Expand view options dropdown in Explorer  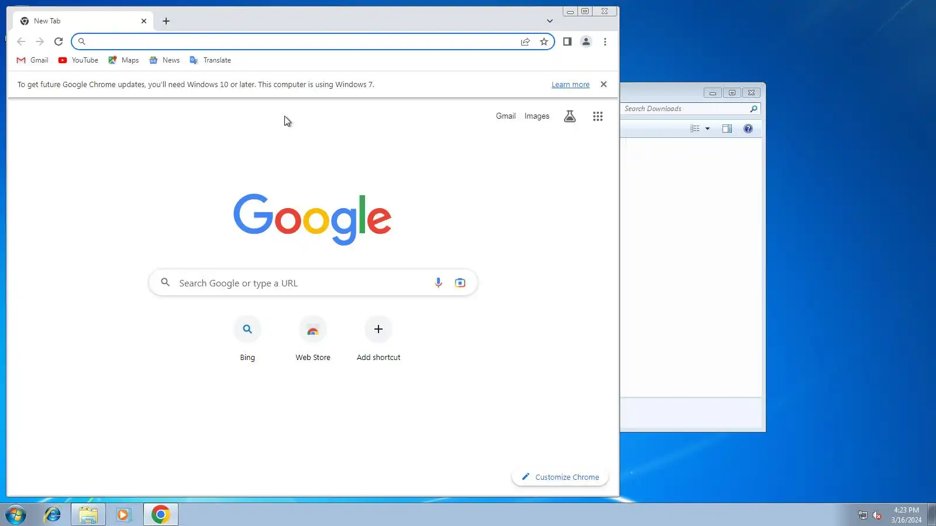coord(707,129)
